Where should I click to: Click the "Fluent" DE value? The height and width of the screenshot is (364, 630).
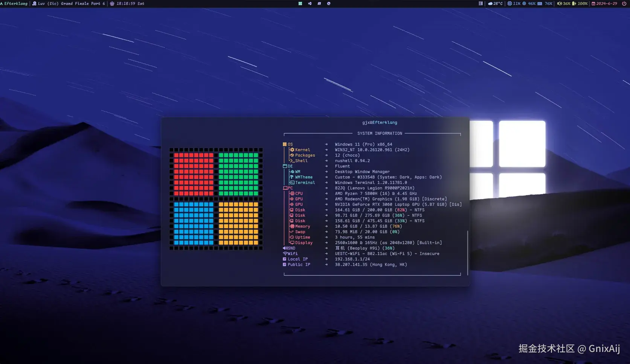(342, 166)
